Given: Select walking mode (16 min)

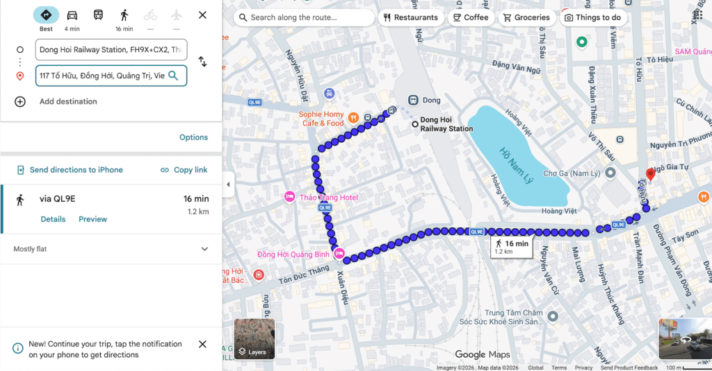Looking at the screenshot, I should click(x=124, y=15).
